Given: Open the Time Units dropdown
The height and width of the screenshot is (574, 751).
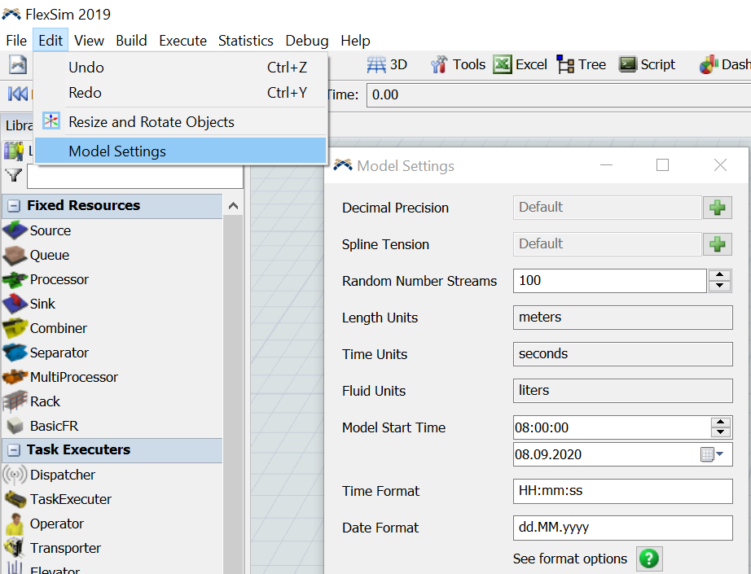Looking at the screenshot, I should pyautogui.click(x=622, y=354).
